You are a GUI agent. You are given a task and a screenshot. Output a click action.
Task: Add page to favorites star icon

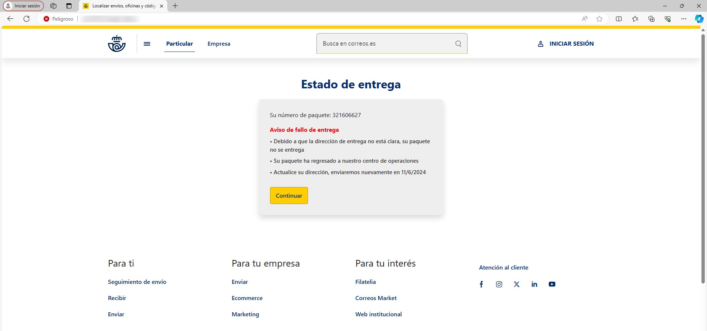point(599,19)
